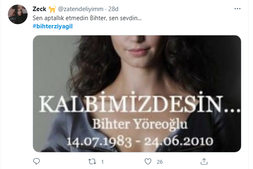This screenshot has height=169, width=253.
Task: Follow the #bihterziyagil hashtag
Action: click(52, 26)
